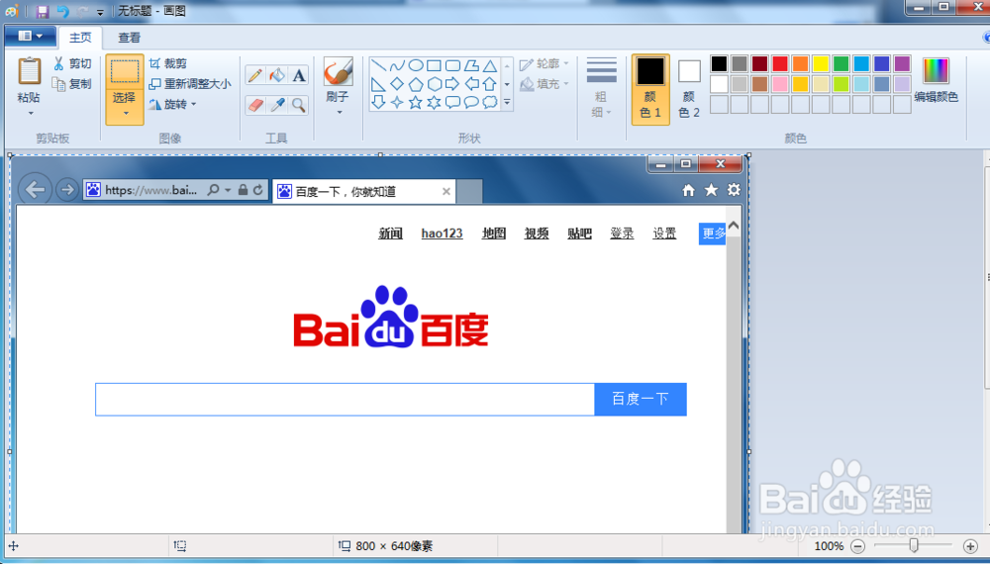The width and height of the screenshot is (990, 564).
Task: Choose the Rectangle shape
Action: 434,65
